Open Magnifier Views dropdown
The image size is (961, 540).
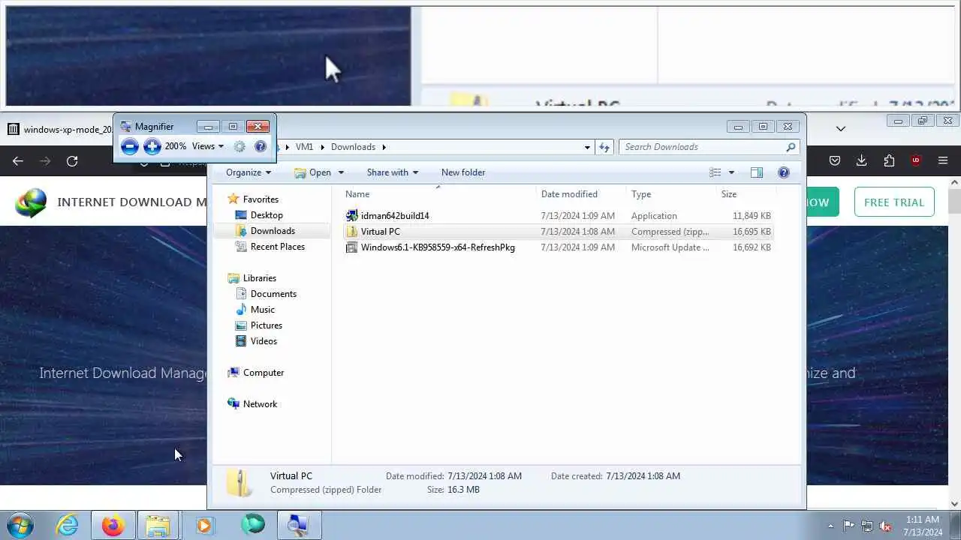(208, 146)
